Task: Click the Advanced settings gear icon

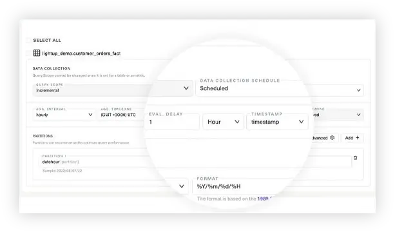Action: pyautogui.click(x=332, y=137)
